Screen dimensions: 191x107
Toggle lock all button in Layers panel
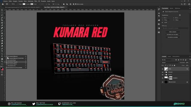(174, 65)
